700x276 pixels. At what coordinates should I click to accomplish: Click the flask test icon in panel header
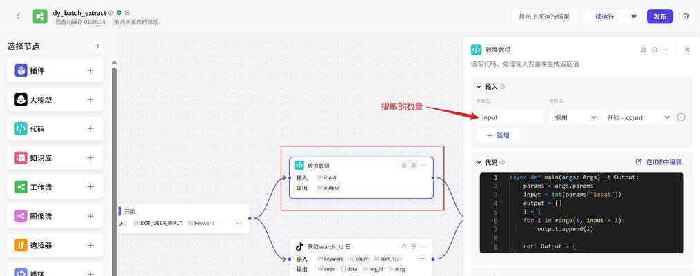point(643,50)
